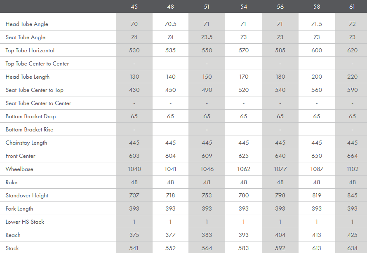Select the Wheelbase row label
Screen dimensions: 367x253
tap(19, 169)
